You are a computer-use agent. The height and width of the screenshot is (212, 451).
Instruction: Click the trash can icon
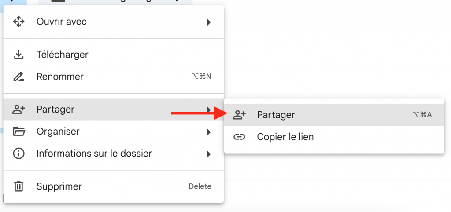[x=18, y=186]
